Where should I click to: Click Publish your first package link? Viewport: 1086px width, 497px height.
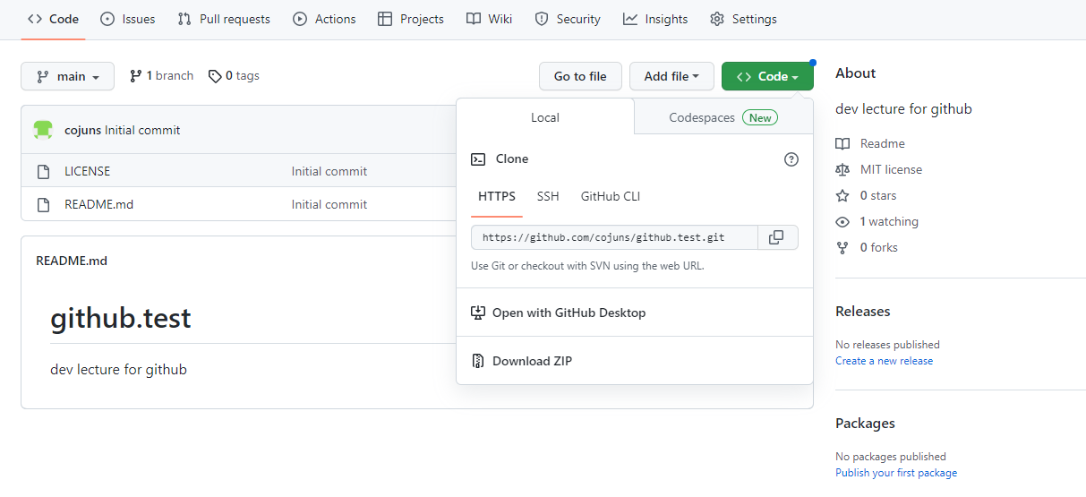[896, 473]
